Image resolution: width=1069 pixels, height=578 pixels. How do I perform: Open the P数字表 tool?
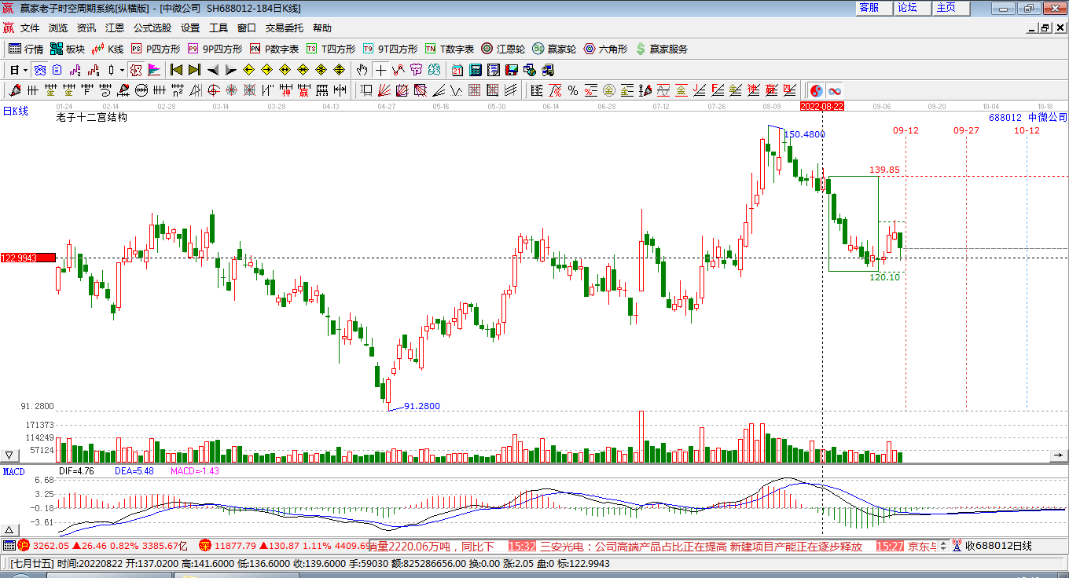click(274, 49)
